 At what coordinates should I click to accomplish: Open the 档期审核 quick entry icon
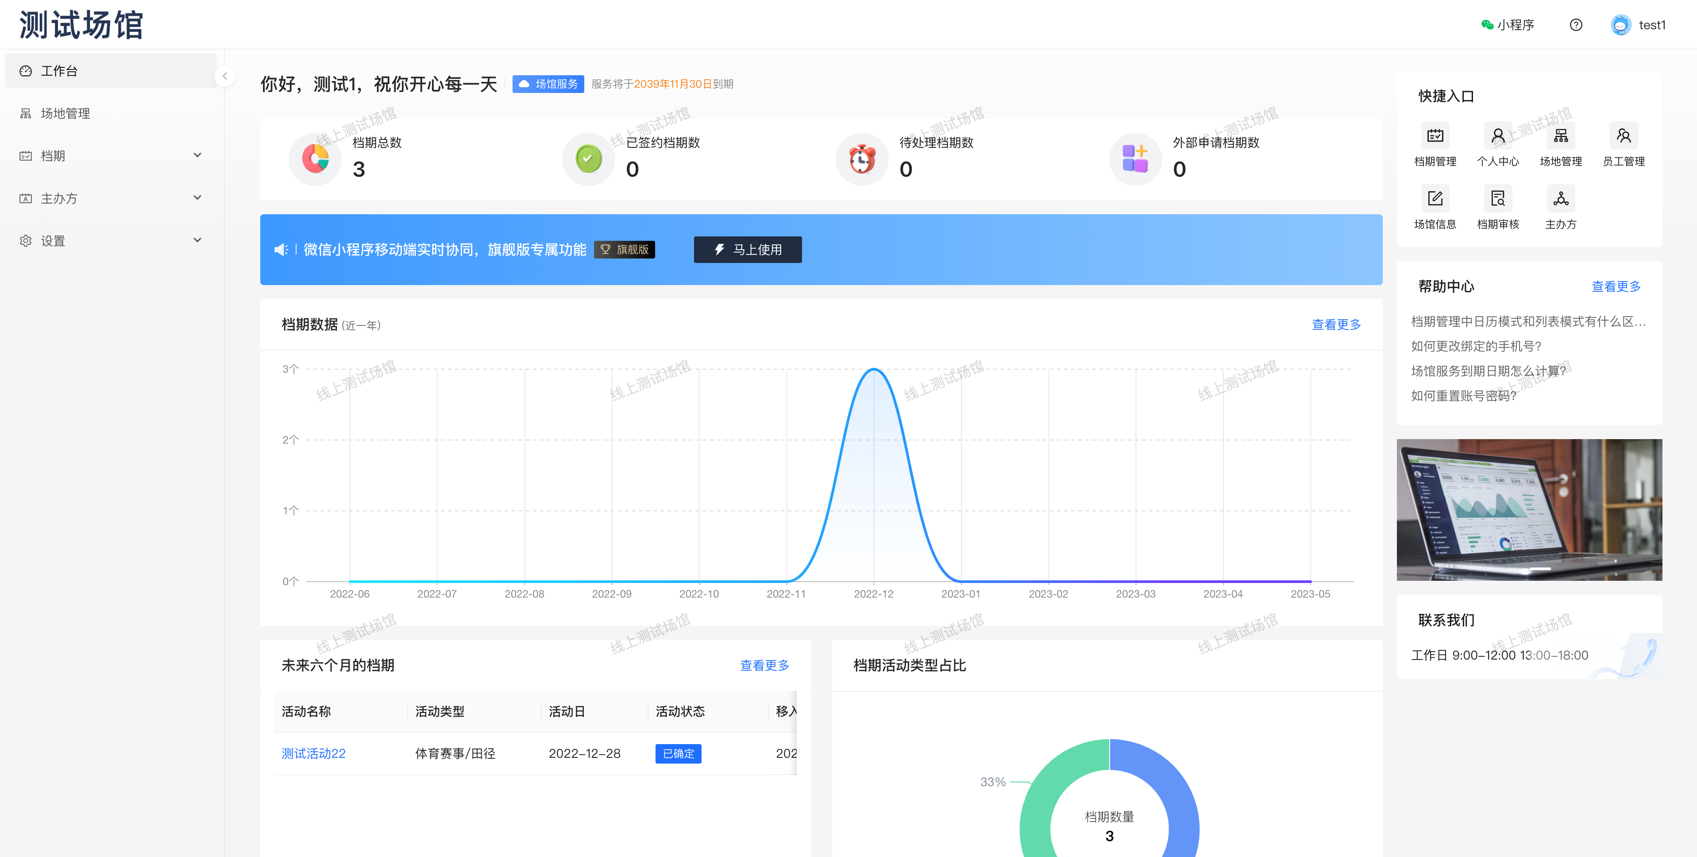click(x=1497, y=198)
